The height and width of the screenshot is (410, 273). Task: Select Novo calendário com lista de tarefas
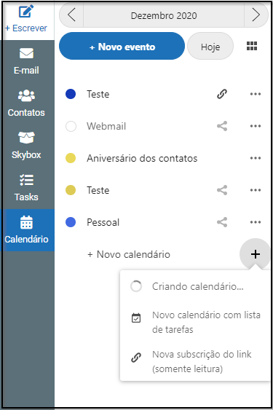pyautogui.click(x=195, y=322)
